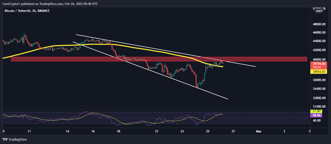Click the 42000.00 price axis label
331x144 pixels.
tap(319, 50)
